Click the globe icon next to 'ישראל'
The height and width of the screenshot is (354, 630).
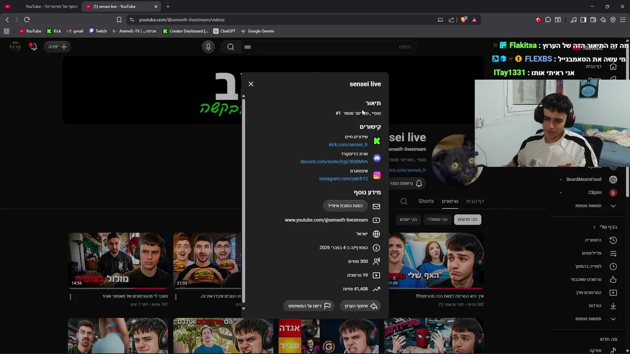pyautogui.click(x=377, y=234)
